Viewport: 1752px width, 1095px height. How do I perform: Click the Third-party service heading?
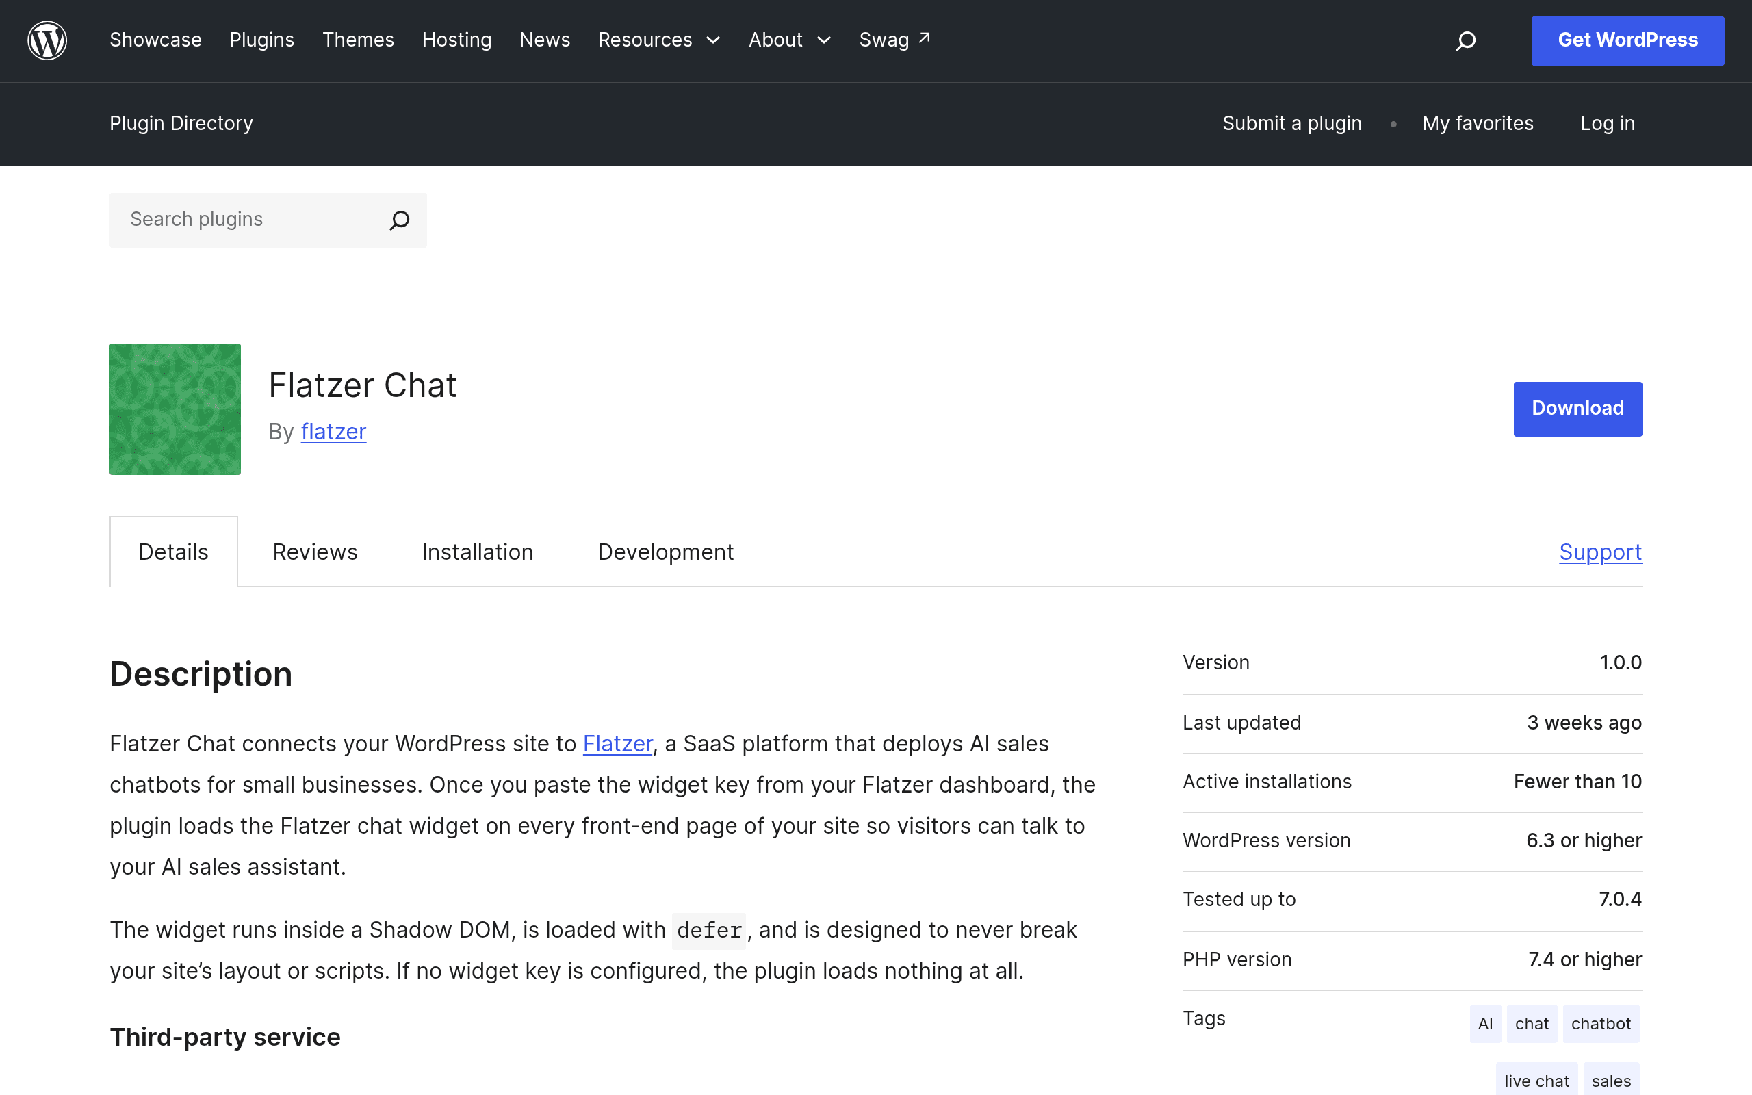(x=225, y=1037)
